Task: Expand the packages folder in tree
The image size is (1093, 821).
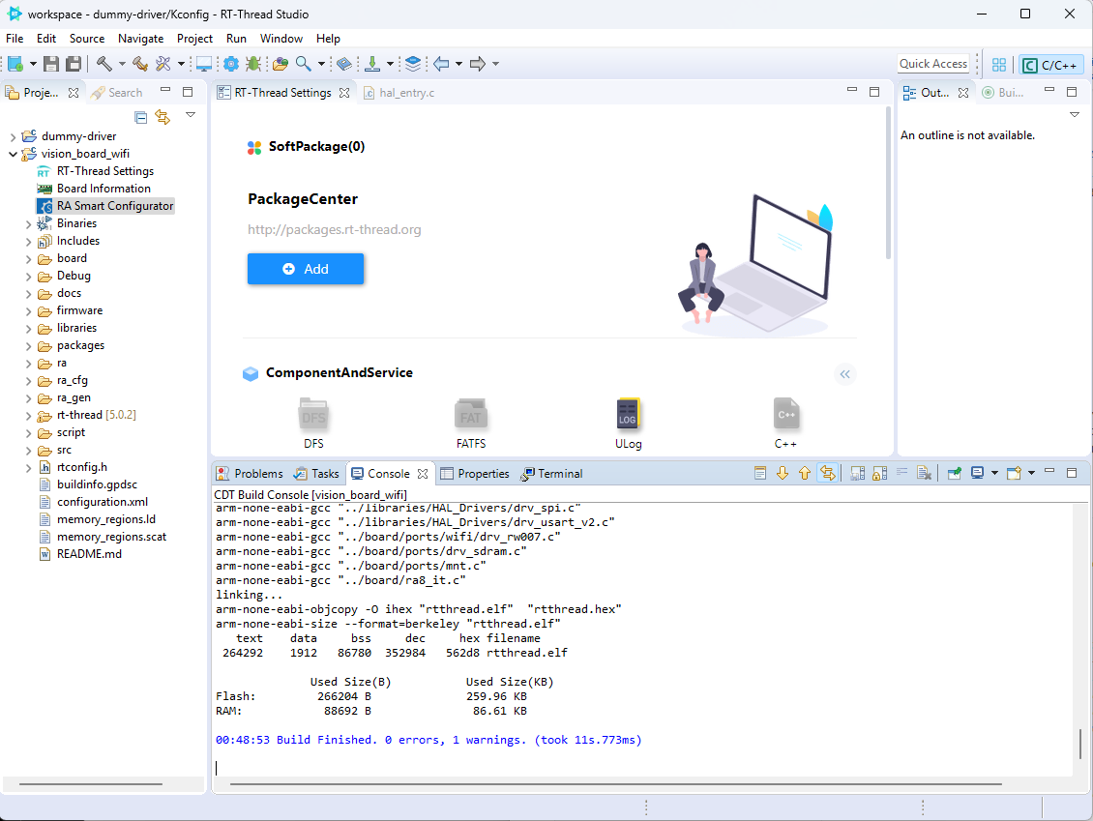Action: pos(29,345)
